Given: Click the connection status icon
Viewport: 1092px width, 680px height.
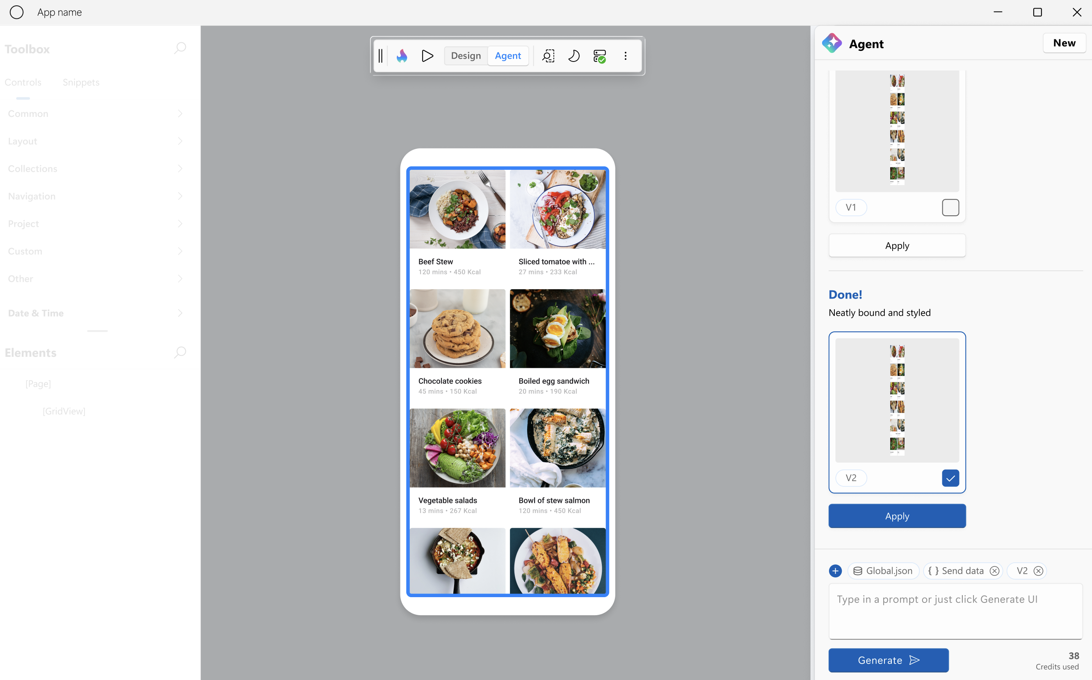Looking at the screenshot, I should [x=599, y=56].
